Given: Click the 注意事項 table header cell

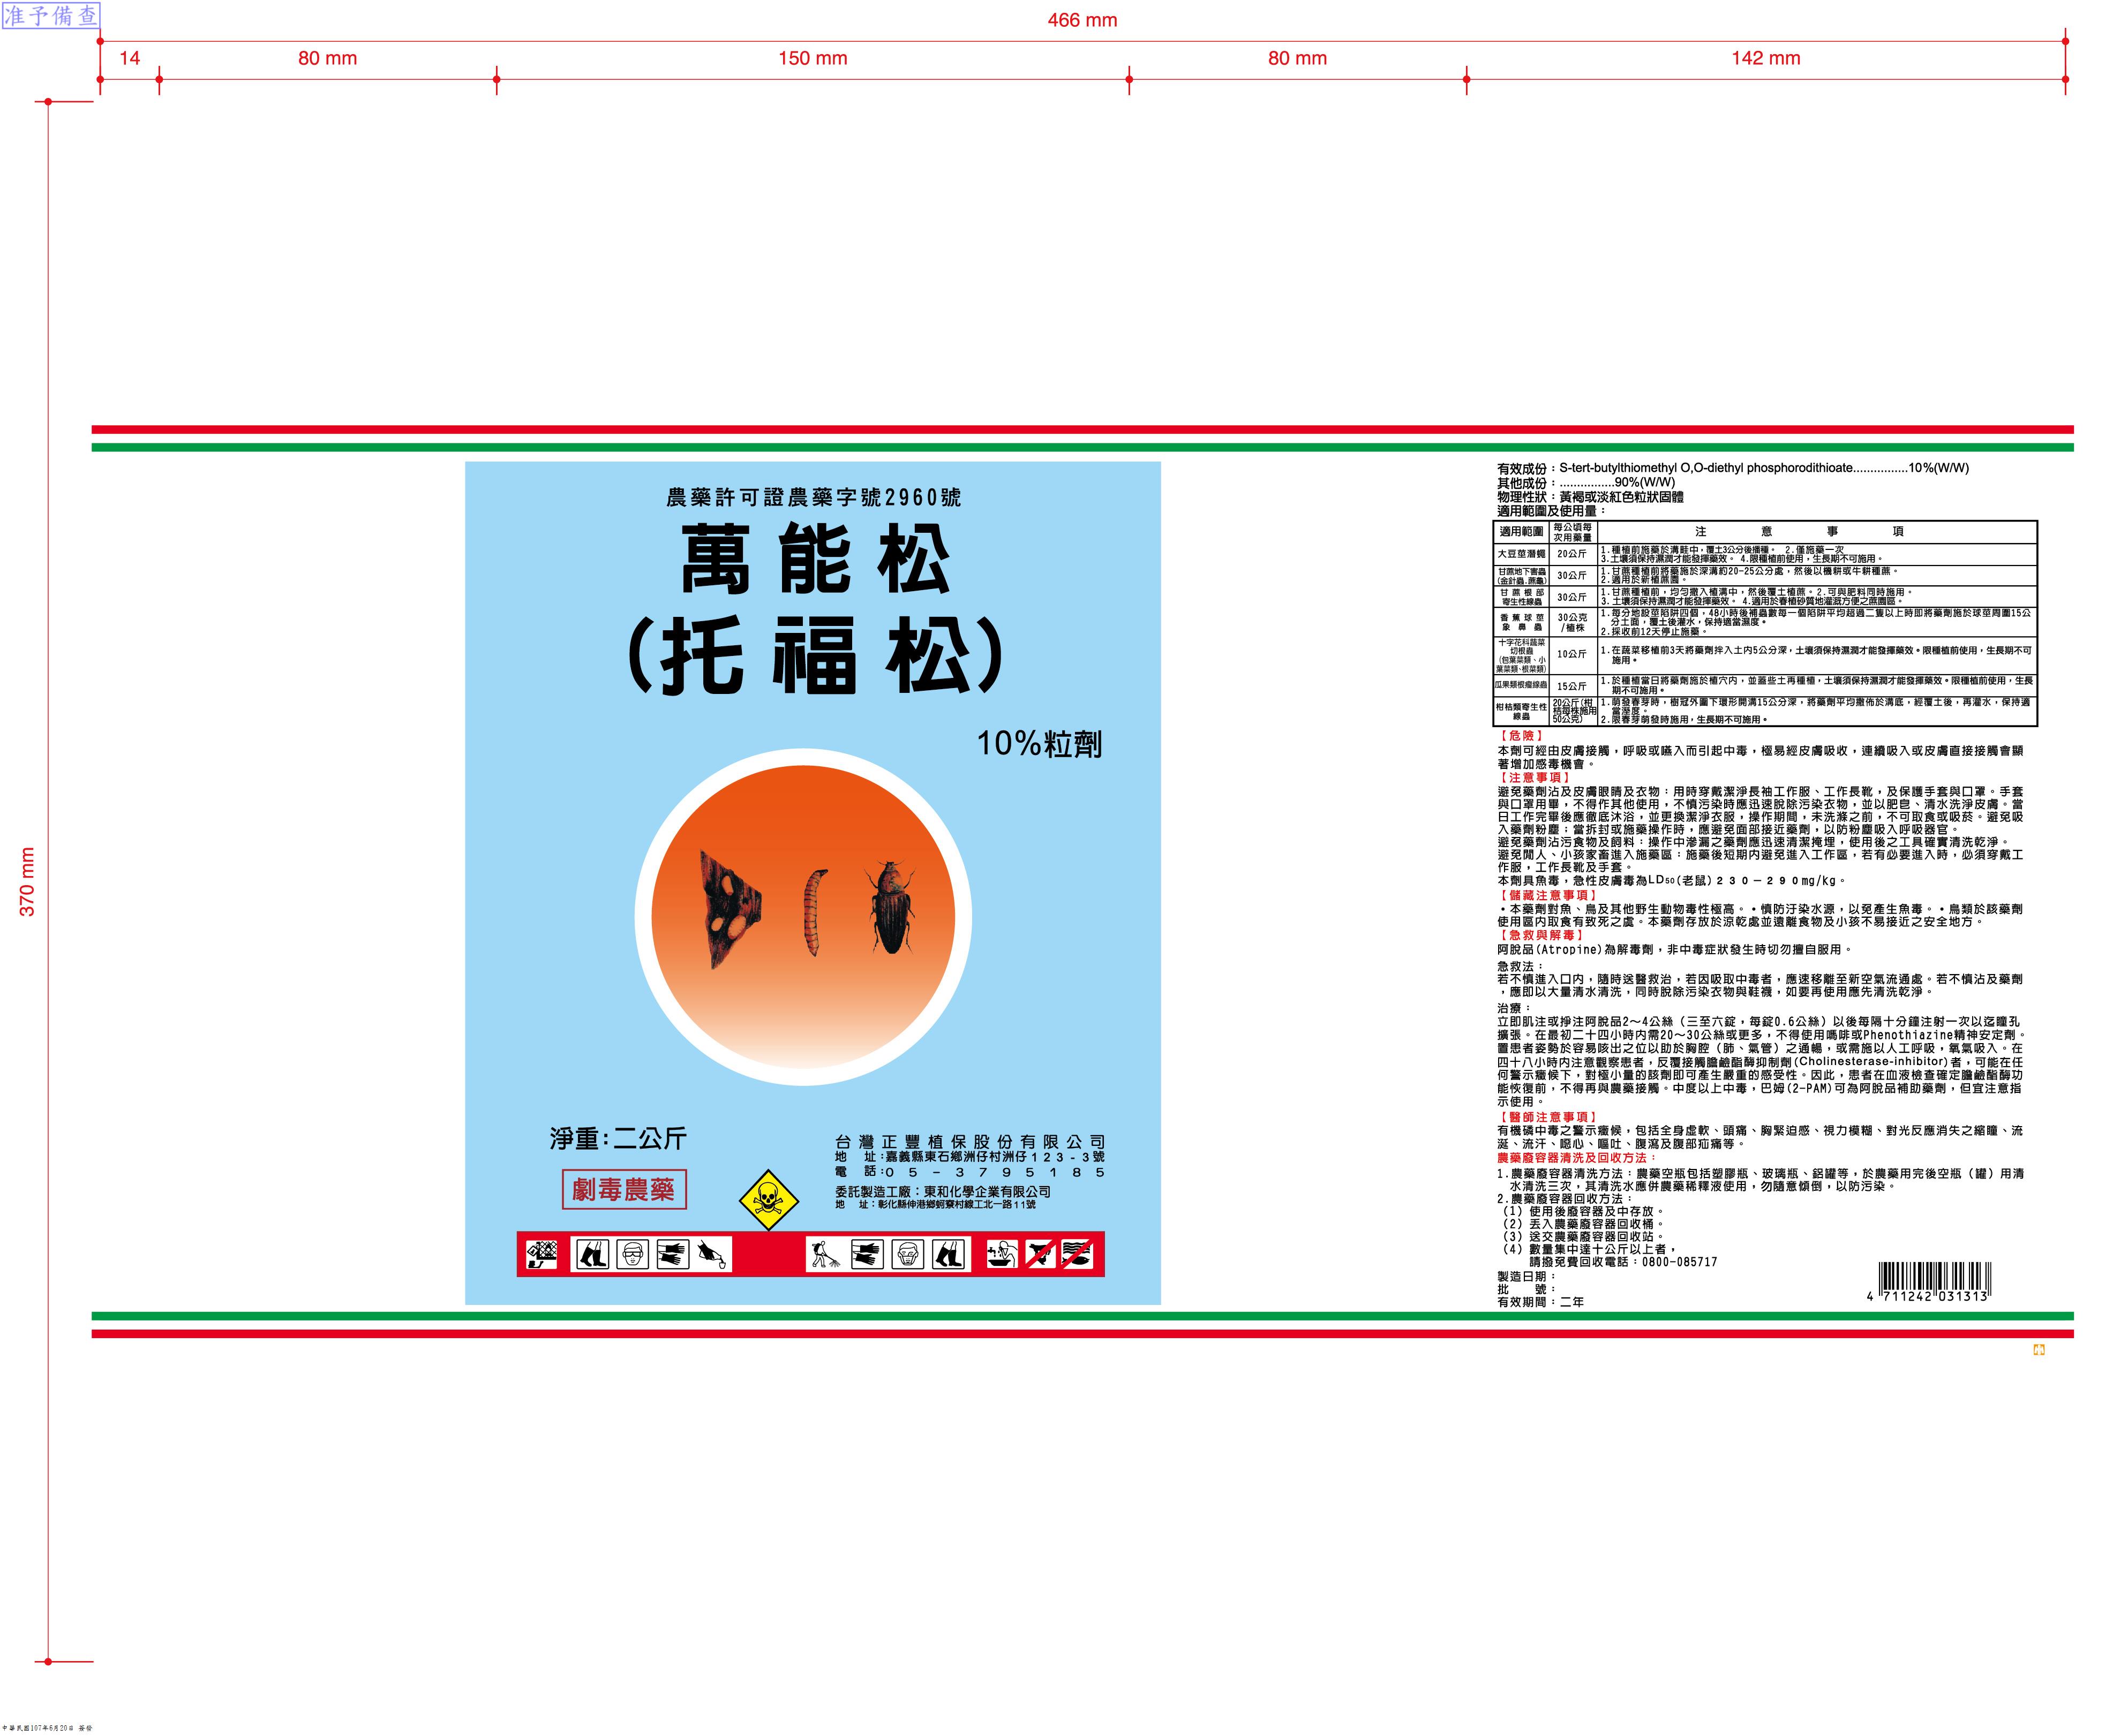Looking at the screenshot, I should (x=1799, y=532).
